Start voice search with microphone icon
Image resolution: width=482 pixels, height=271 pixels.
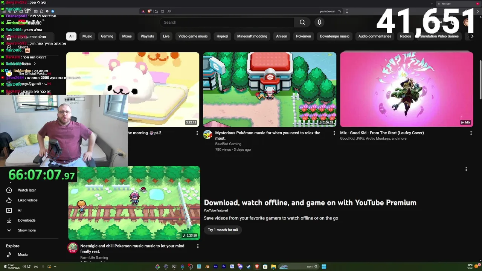(319, 22)
